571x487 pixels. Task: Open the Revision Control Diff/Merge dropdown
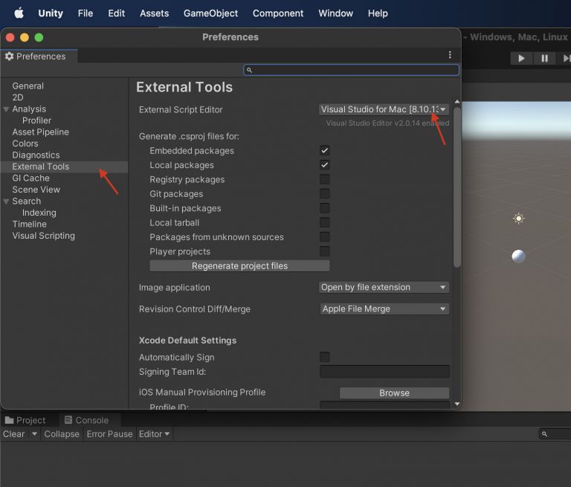(384, 309)
